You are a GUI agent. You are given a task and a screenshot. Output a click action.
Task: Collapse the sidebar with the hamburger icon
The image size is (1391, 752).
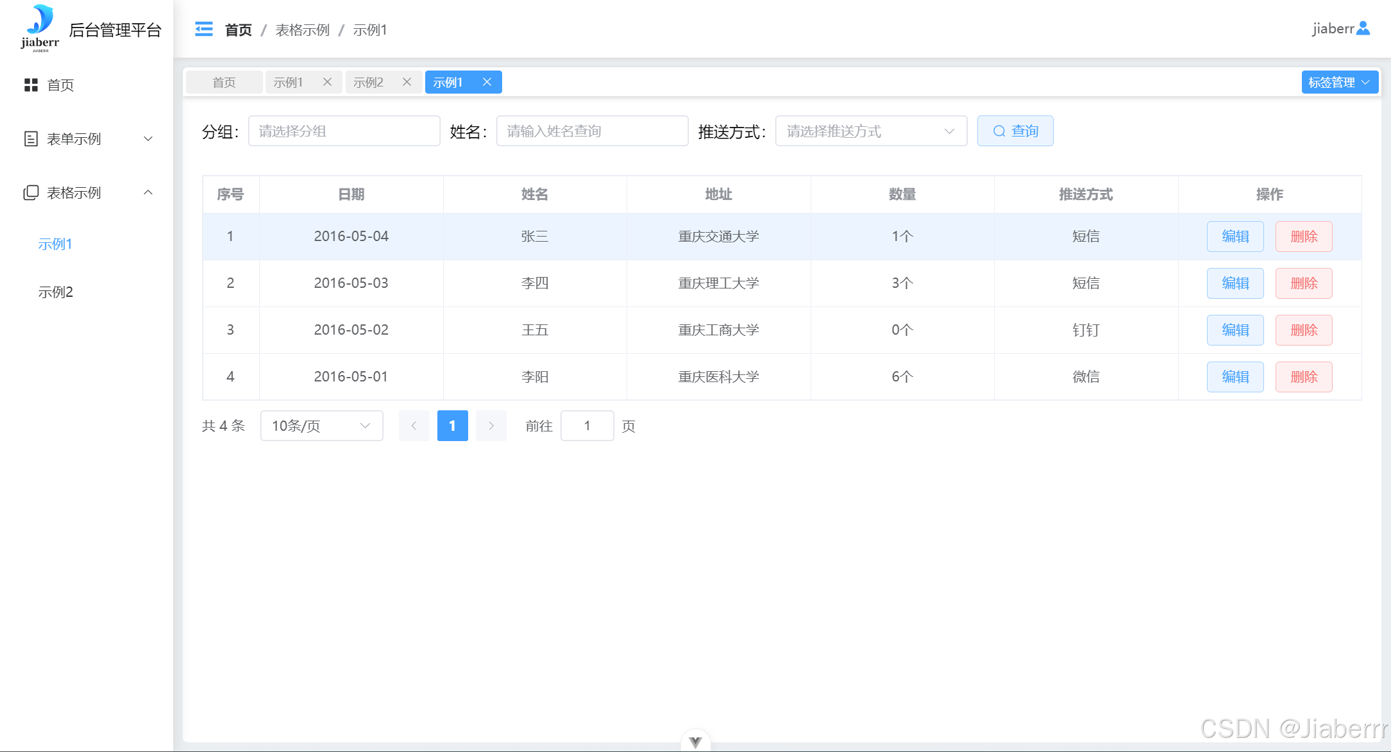(x=204, y=29)
